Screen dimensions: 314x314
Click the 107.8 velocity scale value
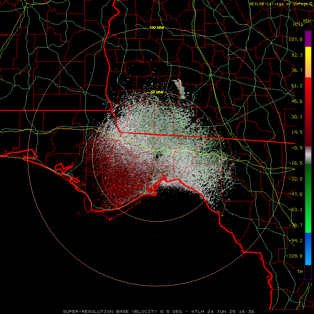(296, 39)
